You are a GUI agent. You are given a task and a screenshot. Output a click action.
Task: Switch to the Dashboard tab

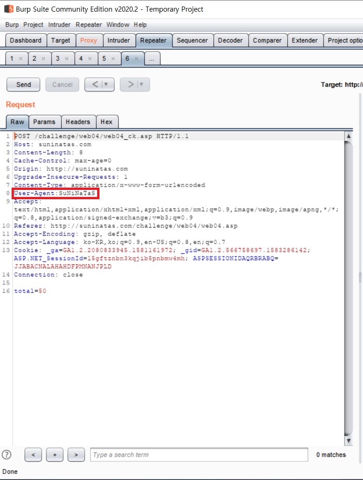coord(26,41)
